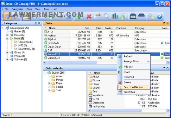
Task: Pin the Categories panel
Action: [36, 23]
